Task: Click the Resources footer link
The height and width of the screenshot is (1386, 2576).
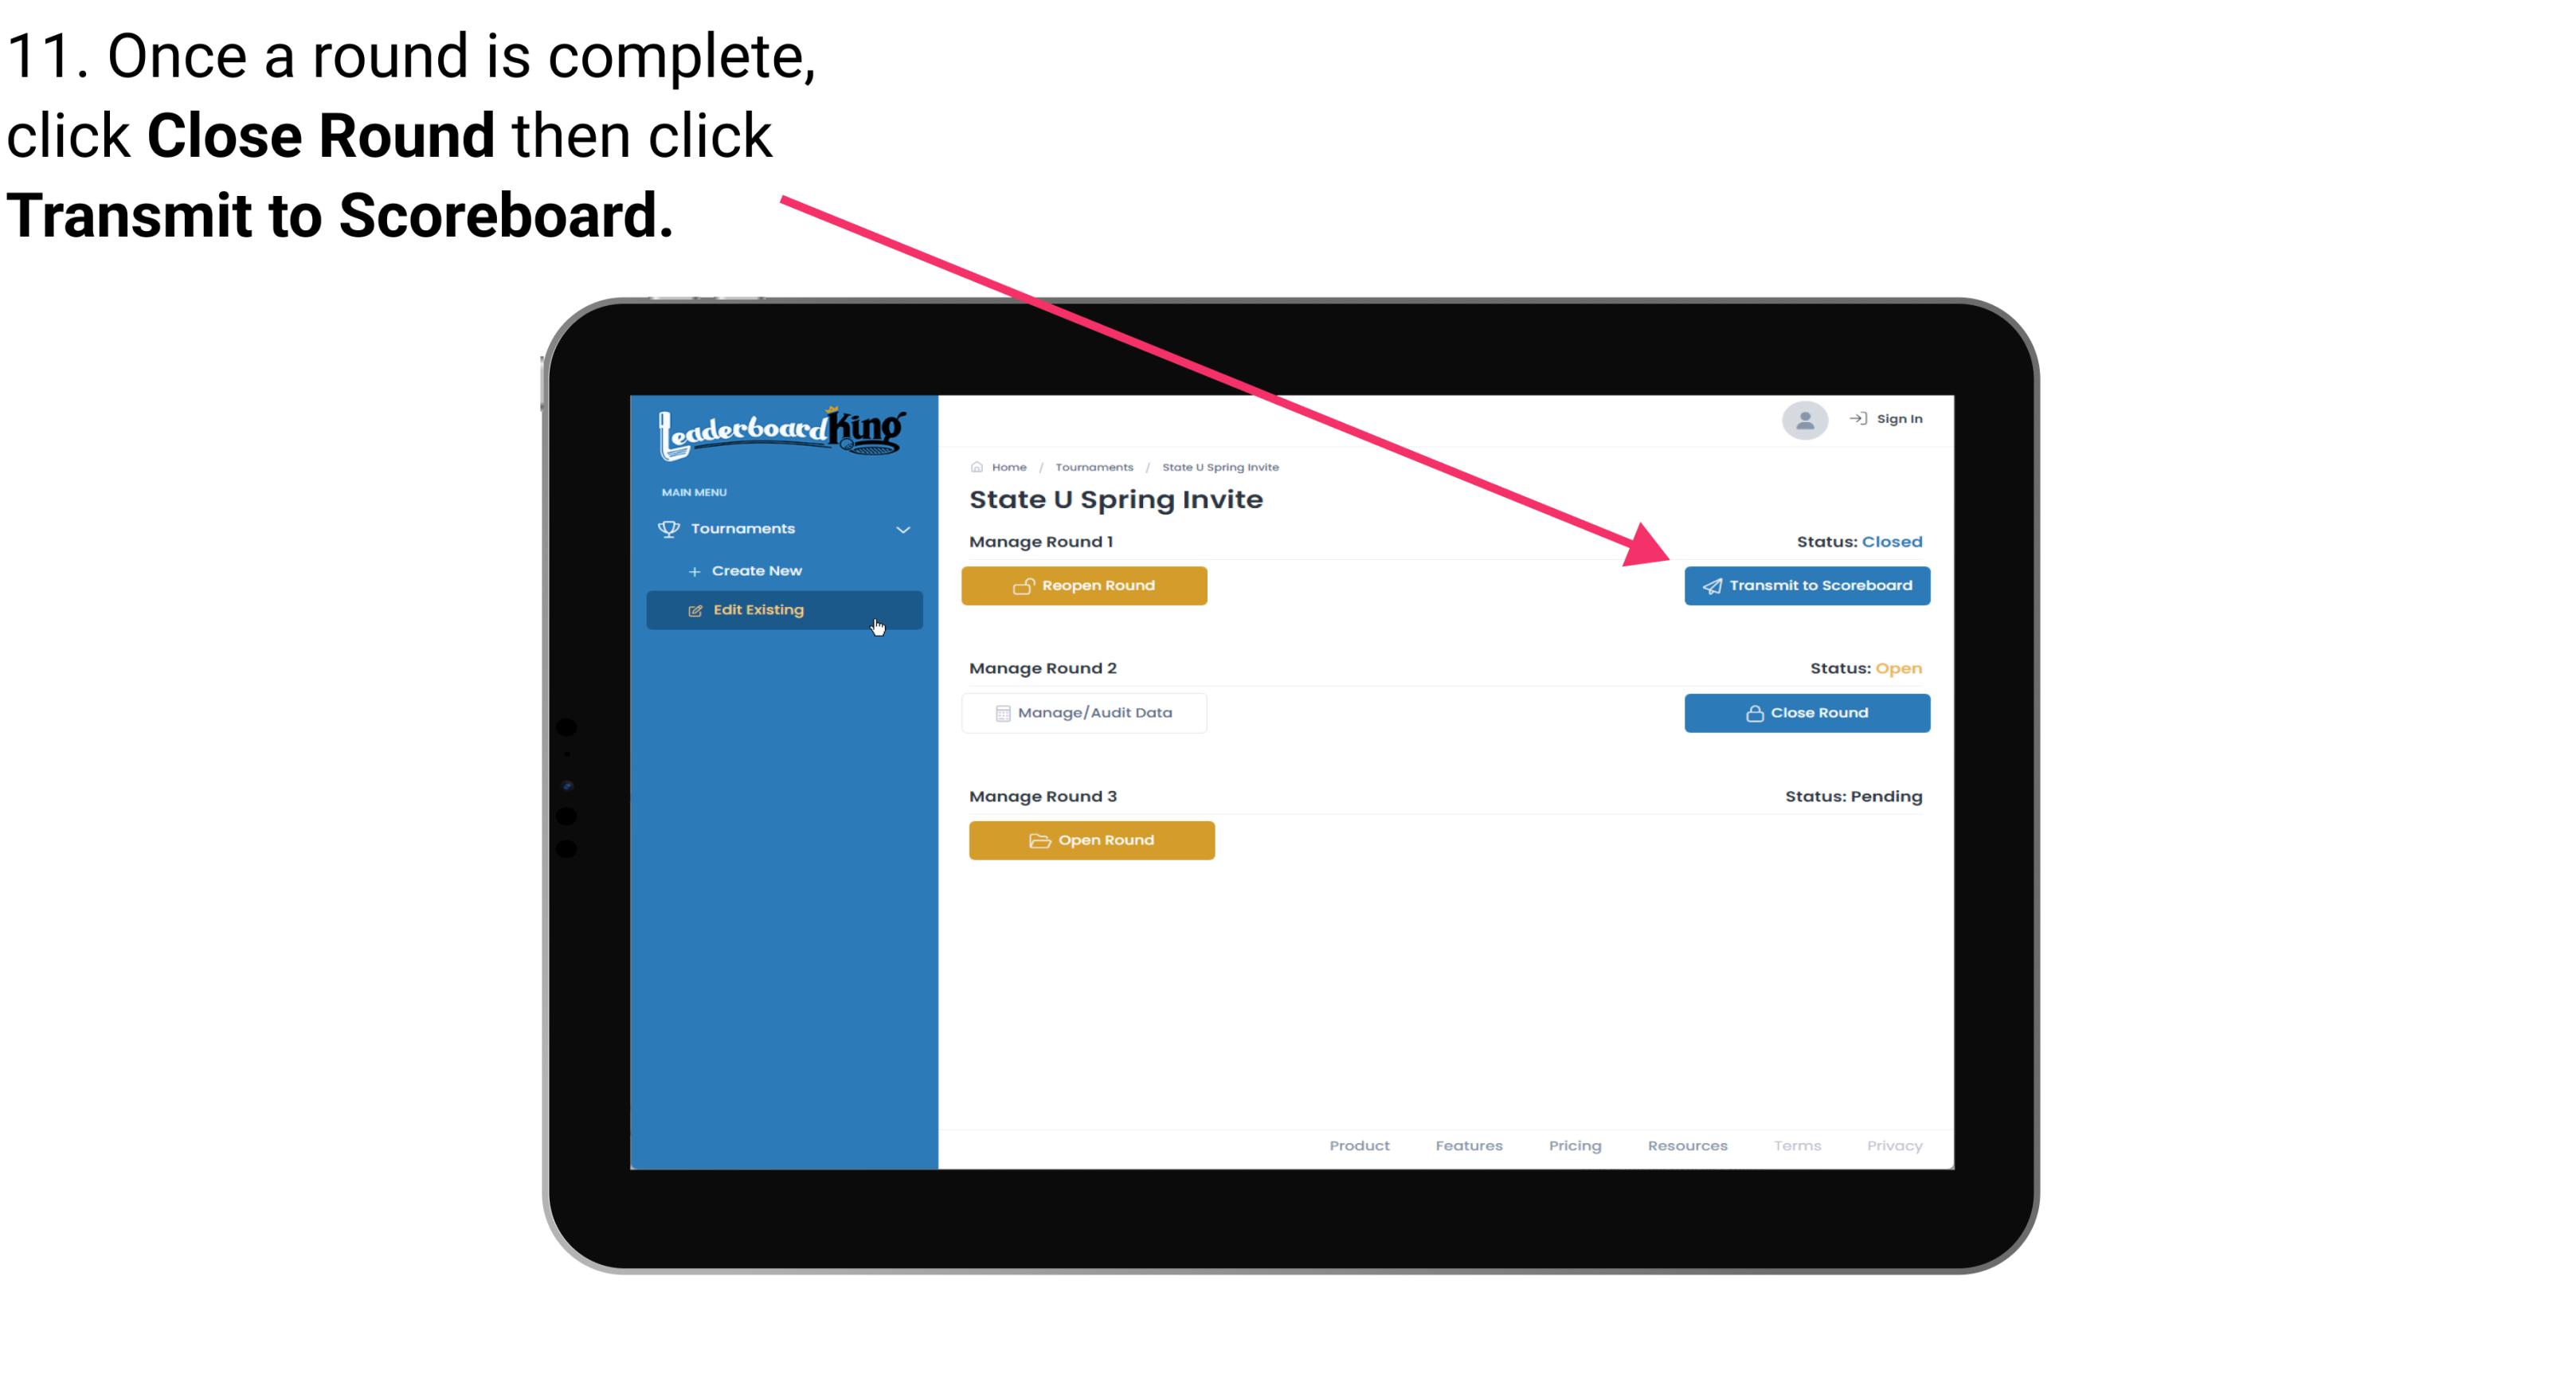Action: point(1685,1145)
